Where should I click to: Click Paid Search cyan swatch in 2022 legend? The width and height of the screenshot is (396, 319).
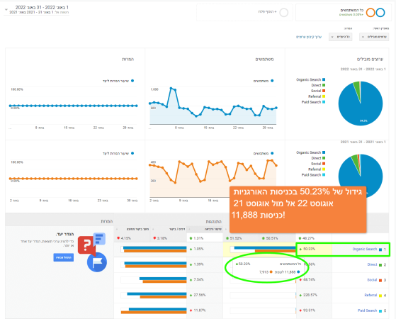point(324,102)
